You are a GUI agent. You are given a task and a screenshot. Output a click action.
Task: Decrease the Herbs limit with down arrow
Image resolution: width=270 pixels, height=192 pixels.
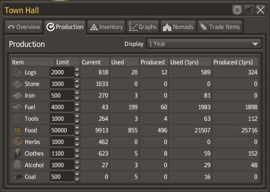pos(77,145)
